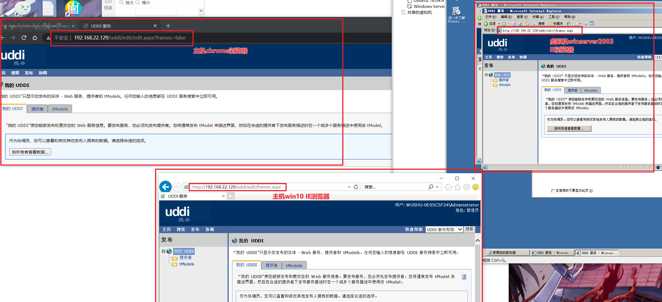Click the red Stop icon in IE2003 toolbar
The height and width of the screenshot is (302, 662).
point(514,24)
